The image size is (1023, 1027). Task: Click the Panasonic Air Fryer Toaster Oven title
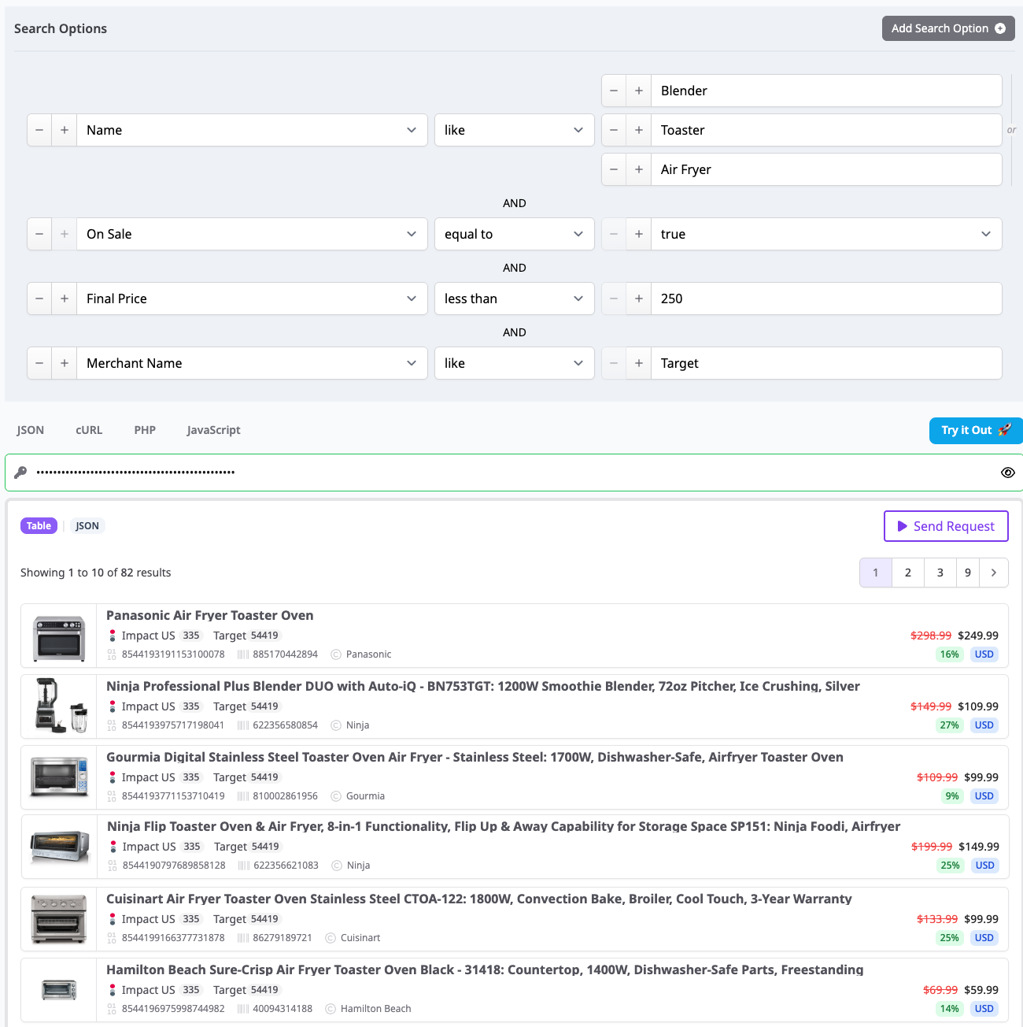(210, 615)
